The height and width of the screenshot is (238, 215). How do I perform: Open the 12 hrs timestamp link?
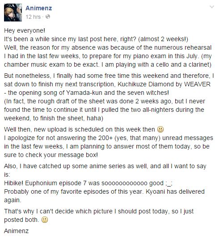33,17
